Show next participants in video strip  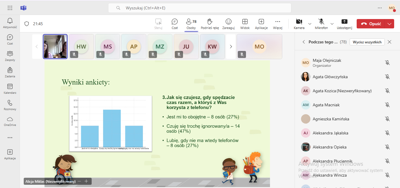(231, 47)
